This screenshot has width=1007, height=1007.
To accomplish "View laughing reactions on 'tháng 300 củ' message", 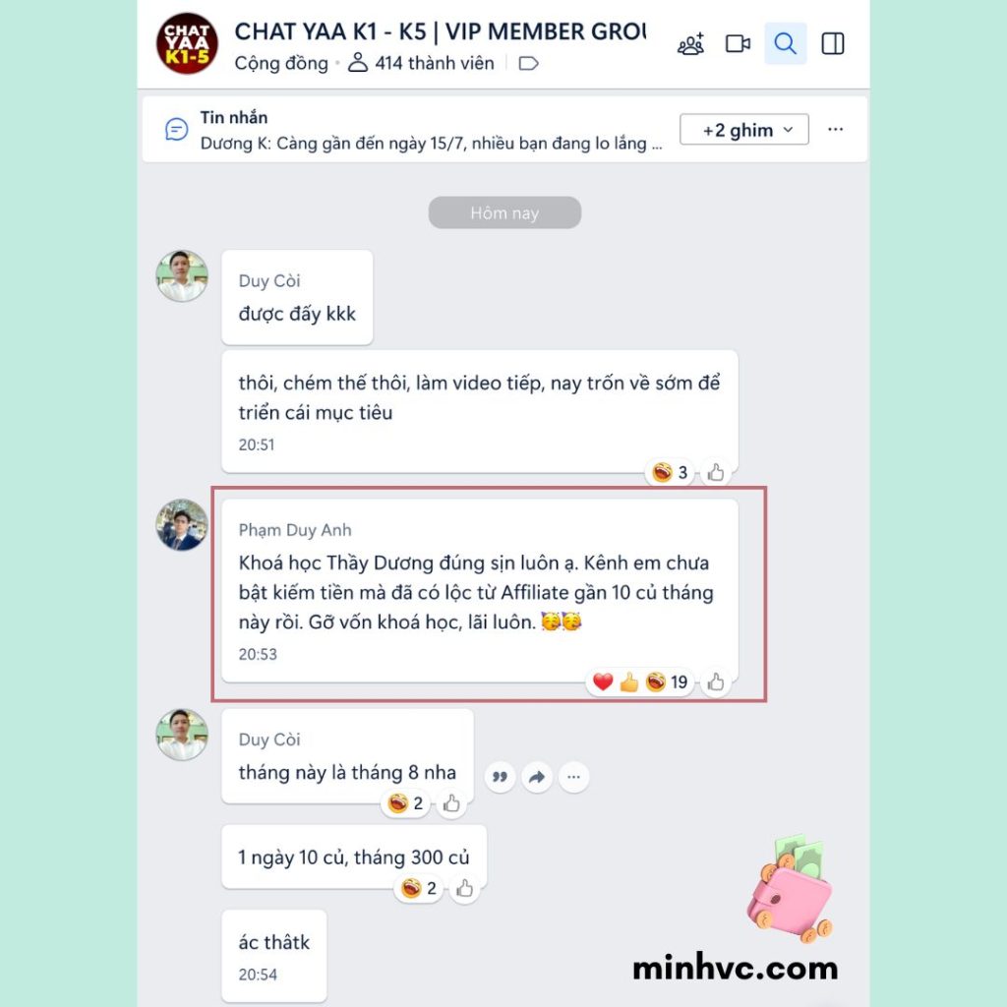I will coord(419,889).
